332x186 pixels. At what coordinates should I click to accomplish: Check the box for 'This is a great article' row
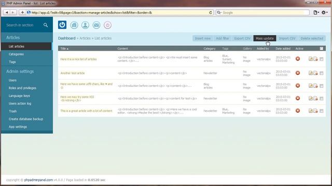[322, 111]
